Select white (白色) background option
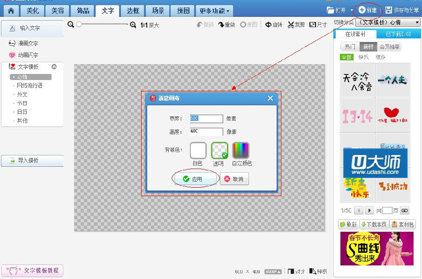 (198, 151)
